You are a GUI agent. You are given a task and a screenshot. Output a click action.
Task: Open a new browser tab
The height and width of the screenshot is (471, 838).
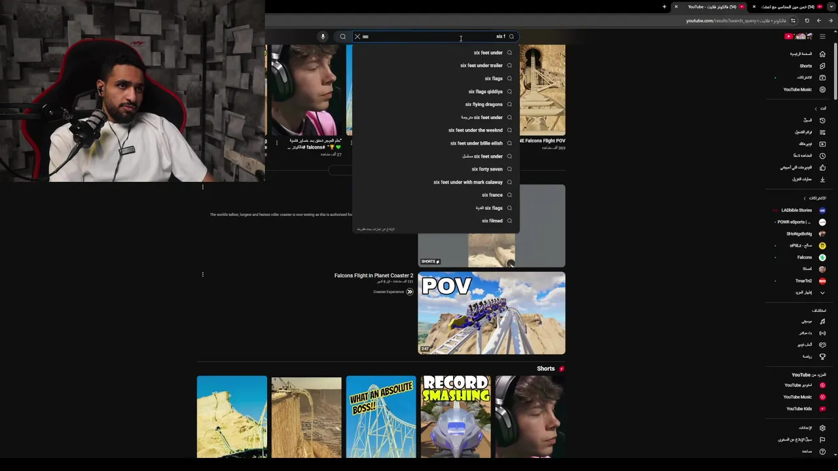tap(664, 7)
